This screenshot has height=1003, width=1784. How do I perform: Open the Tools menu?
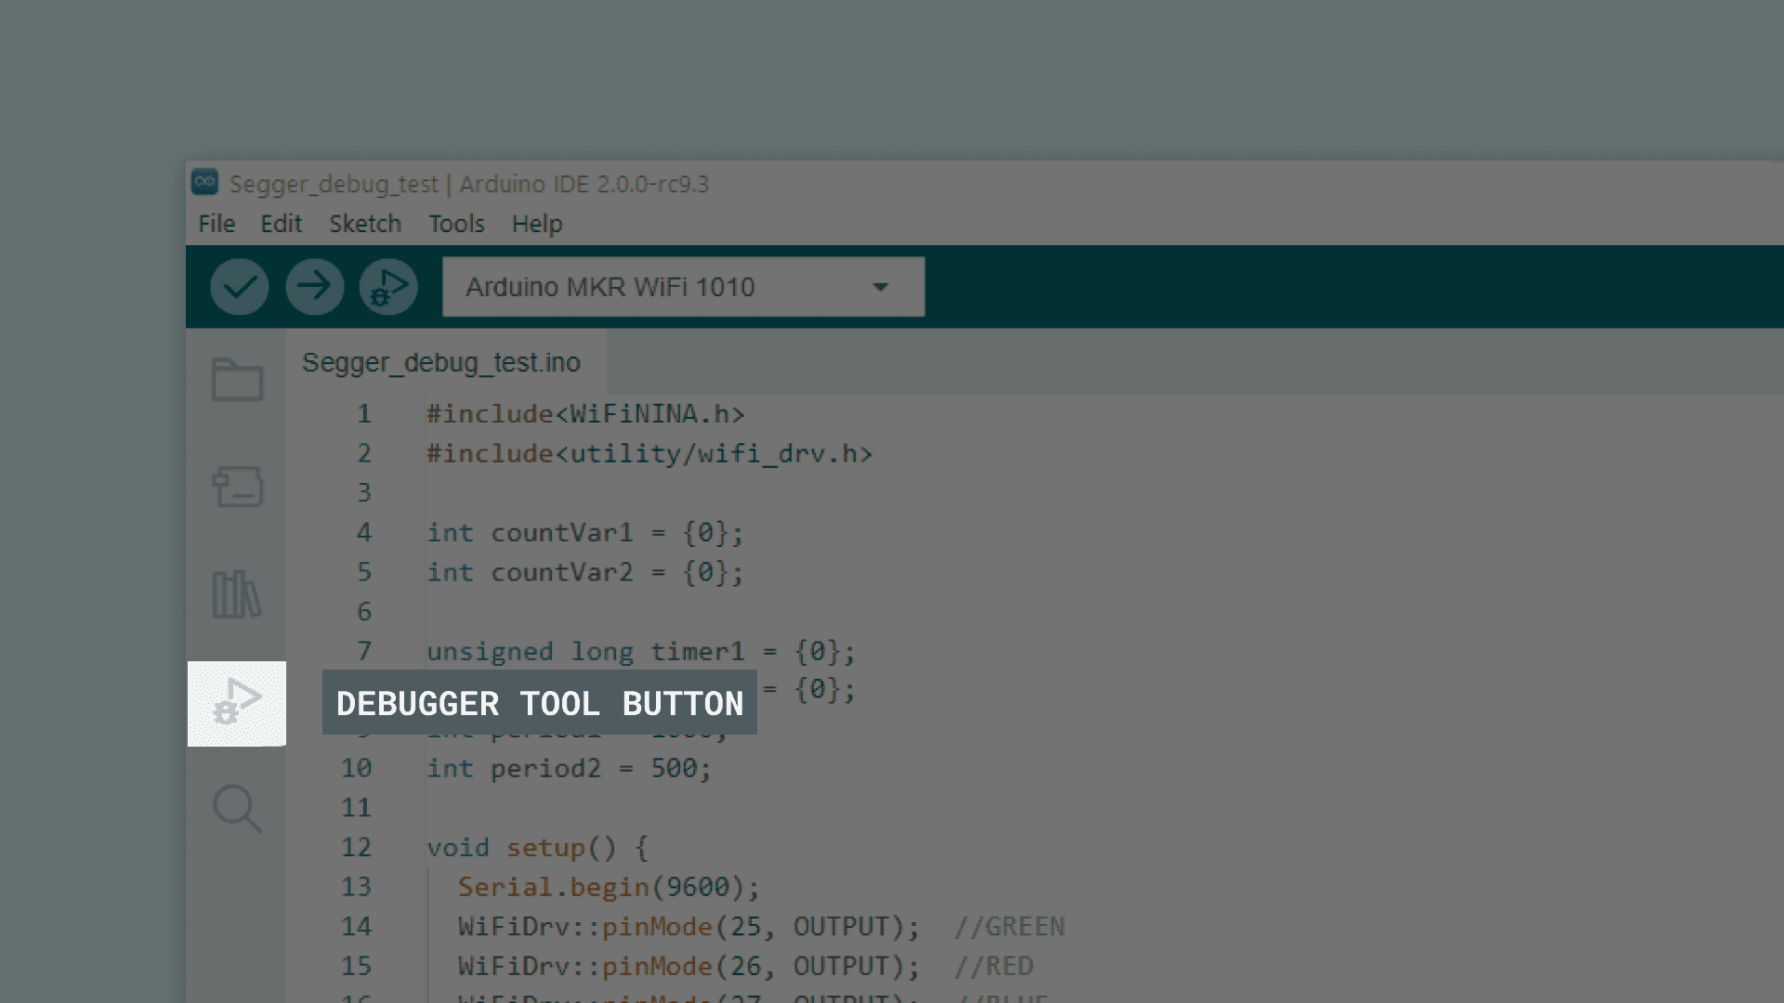tap(456, 224)
